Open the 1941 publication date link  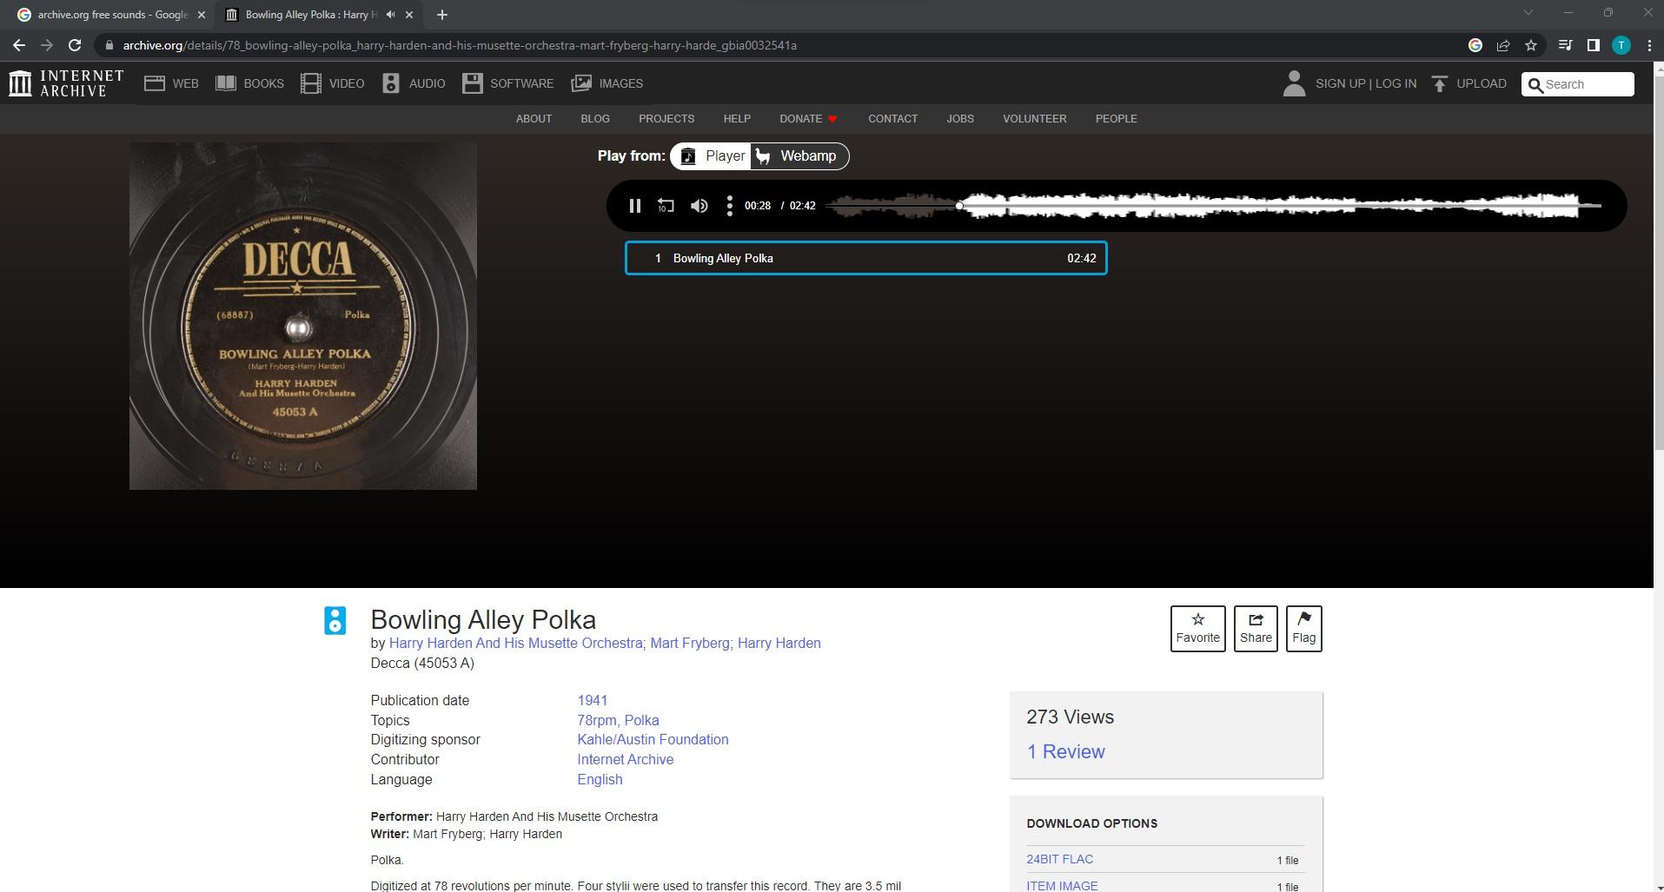593,701
